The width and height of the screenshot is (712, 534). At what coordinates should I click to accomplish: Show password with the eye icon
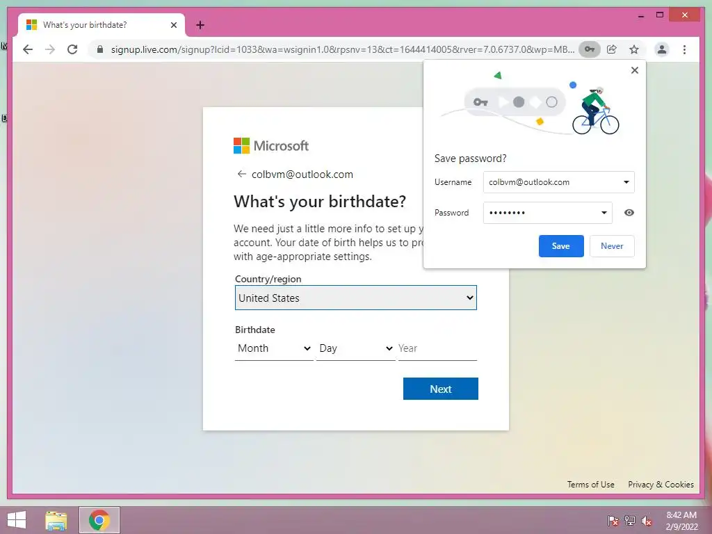point(629,213)
